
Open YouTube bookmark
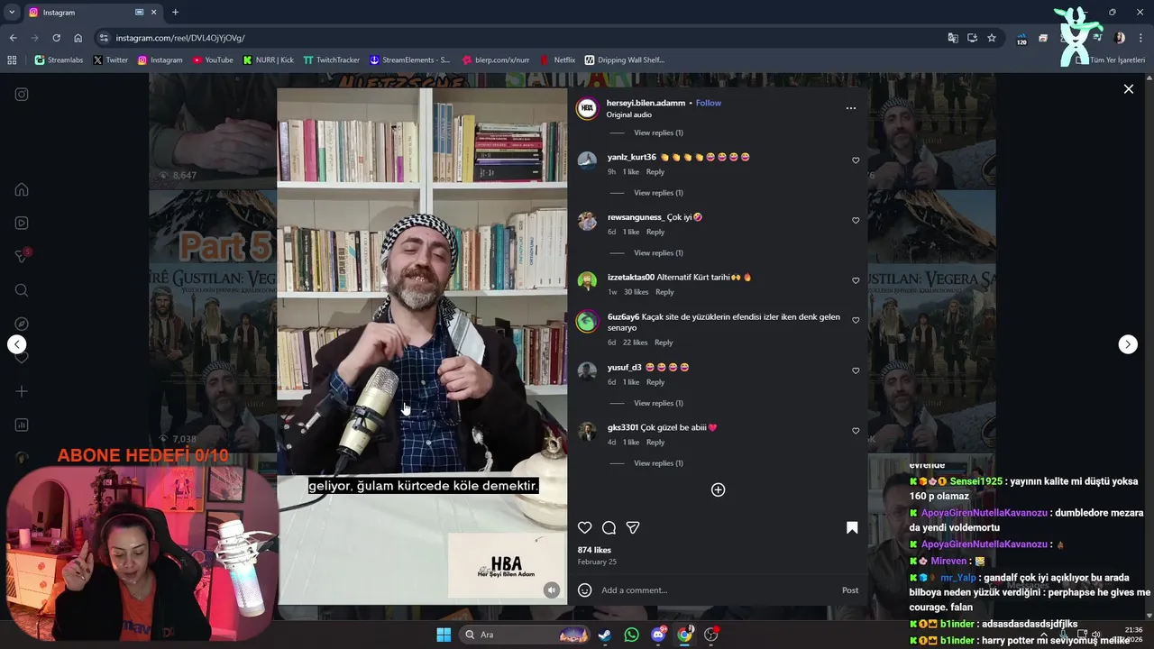[x=212, y=59]
